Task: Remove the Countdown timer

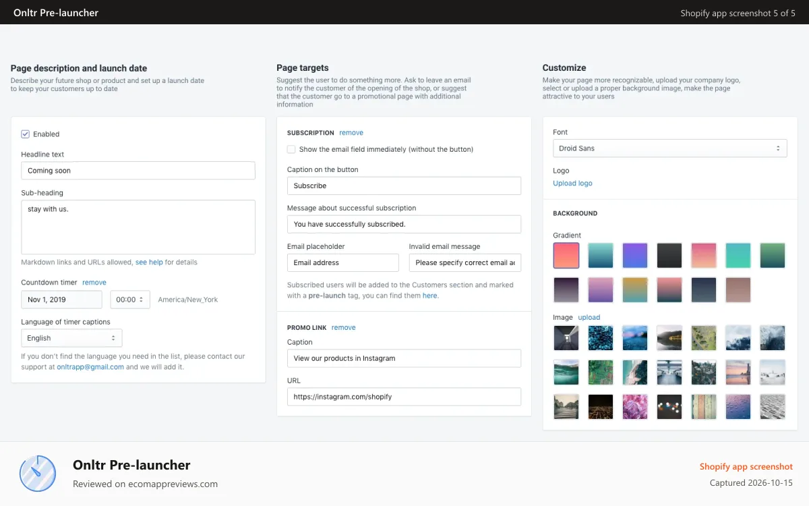Action: 94,283
